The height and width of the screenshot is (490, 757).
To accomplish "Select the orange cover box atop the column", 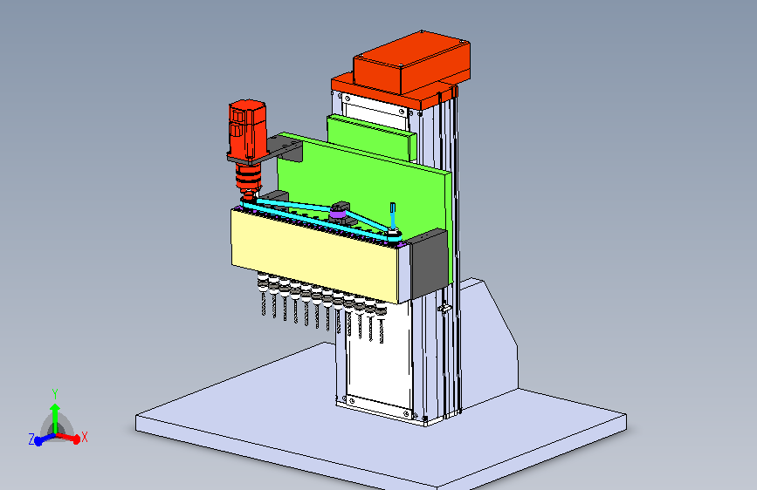I will pyautogui.click(x=412, y=62).
